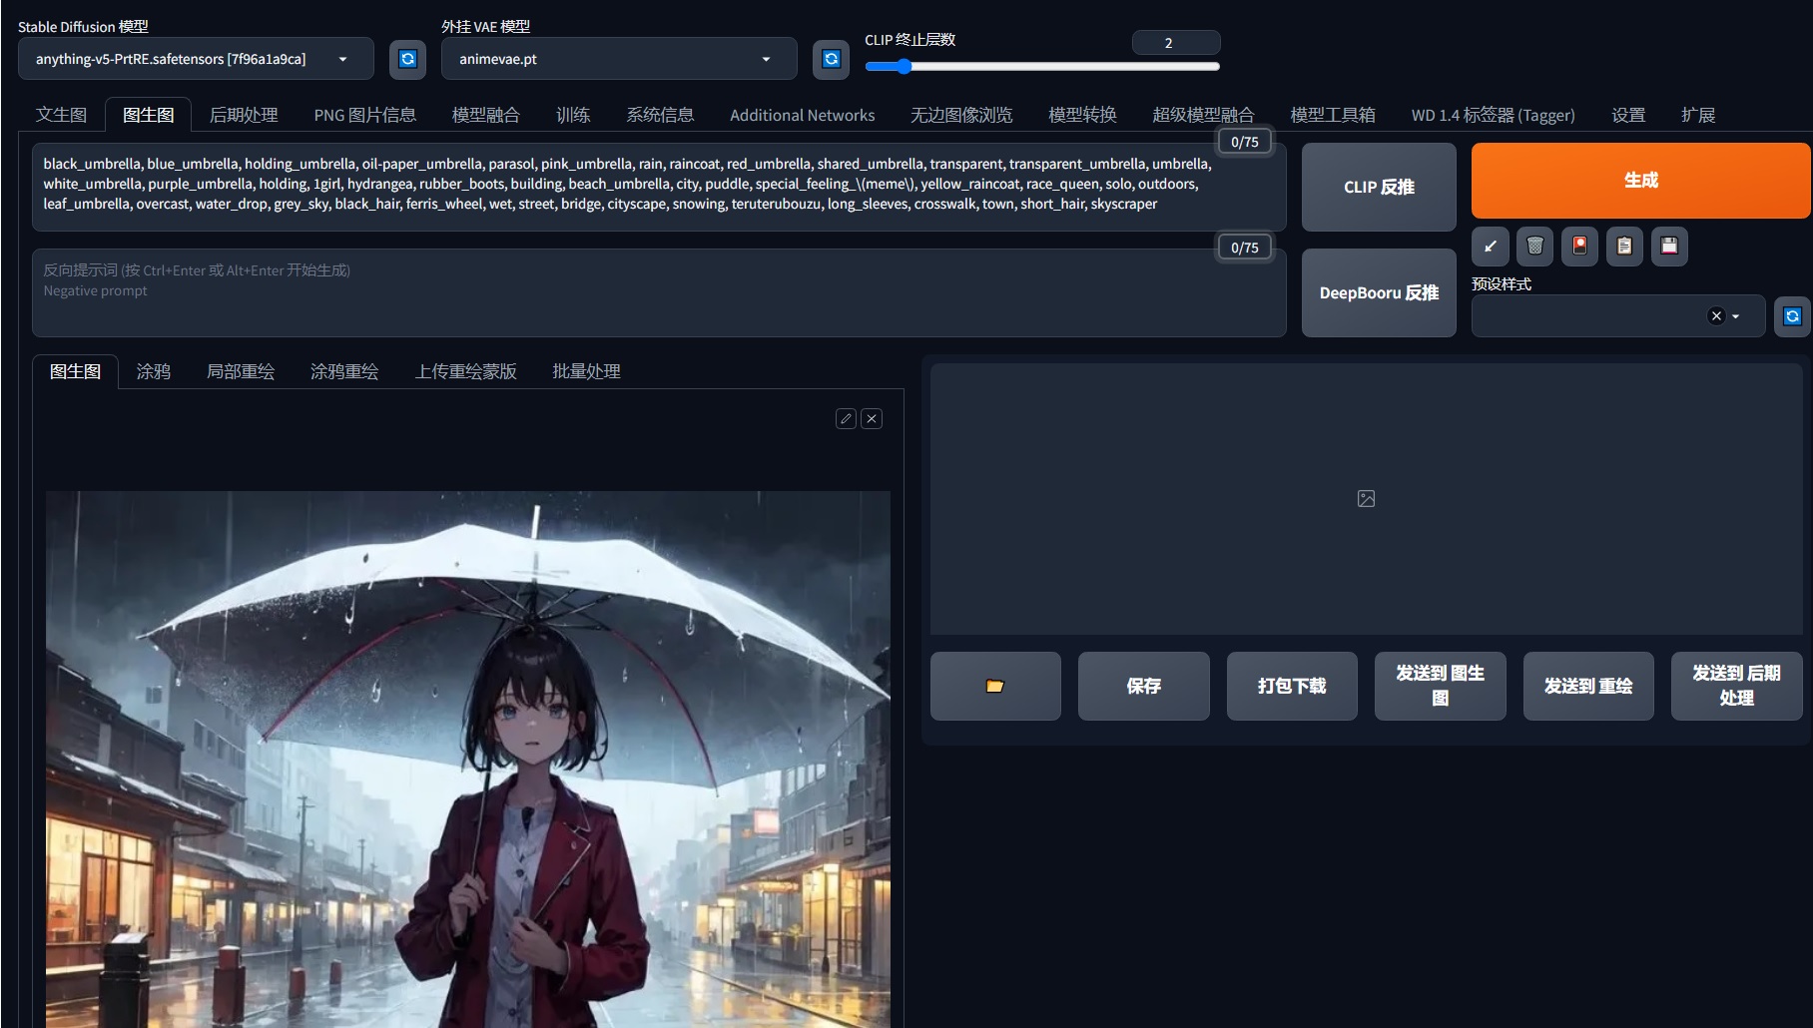1813x1028 pixels.
Task: Open the 外挂 VAE 模型 dropdown
Action: point(617,59)
